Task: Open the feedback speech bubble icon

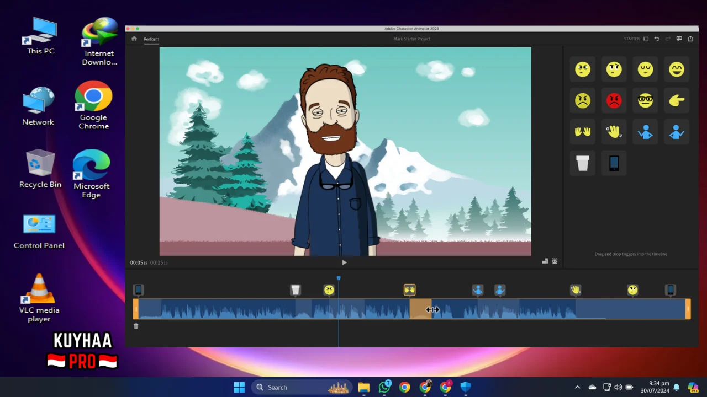Action: point(679,39)
